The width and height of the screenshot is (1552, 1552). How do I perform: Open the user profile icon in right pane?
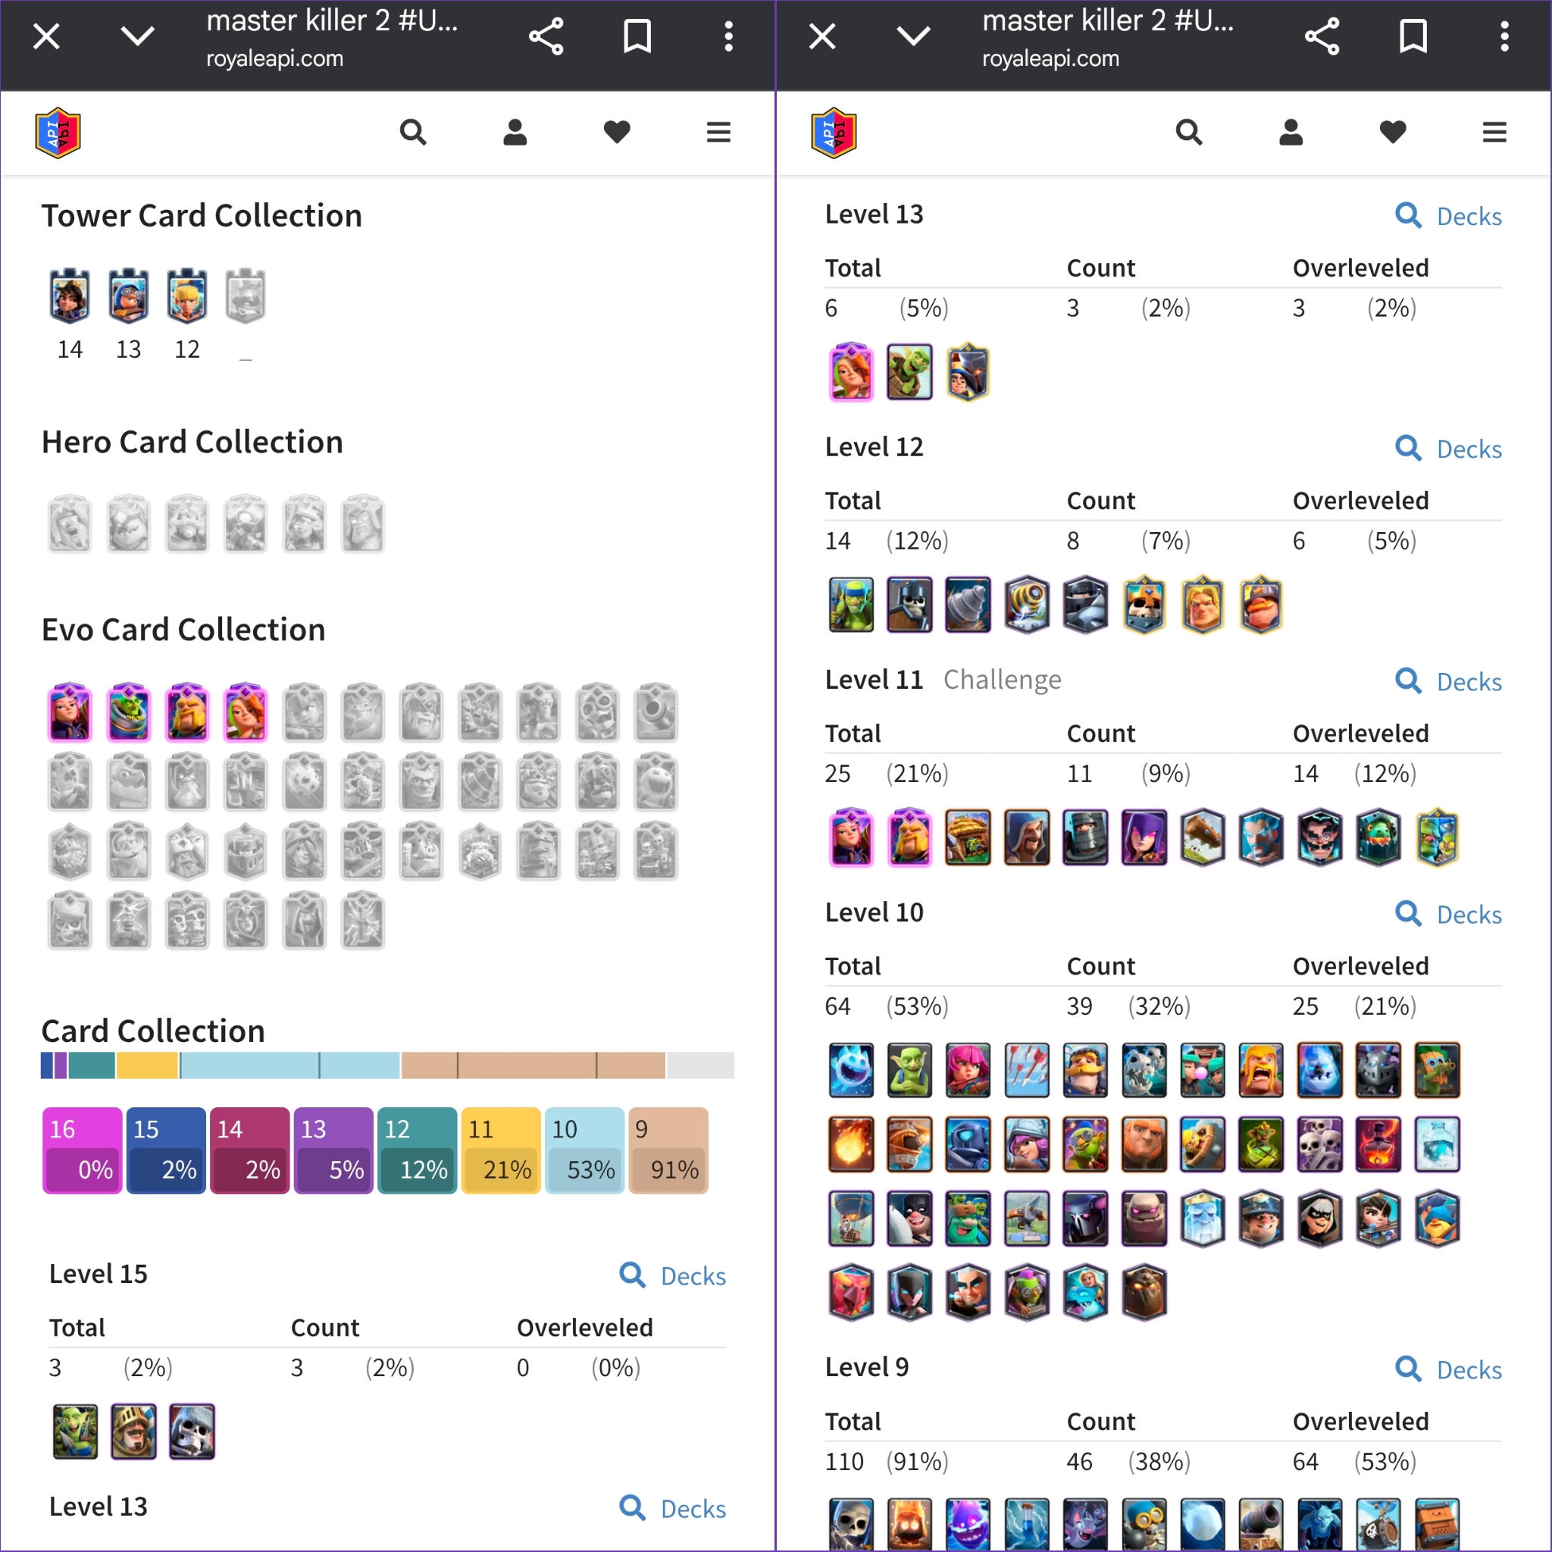(x=1291, y=132)
